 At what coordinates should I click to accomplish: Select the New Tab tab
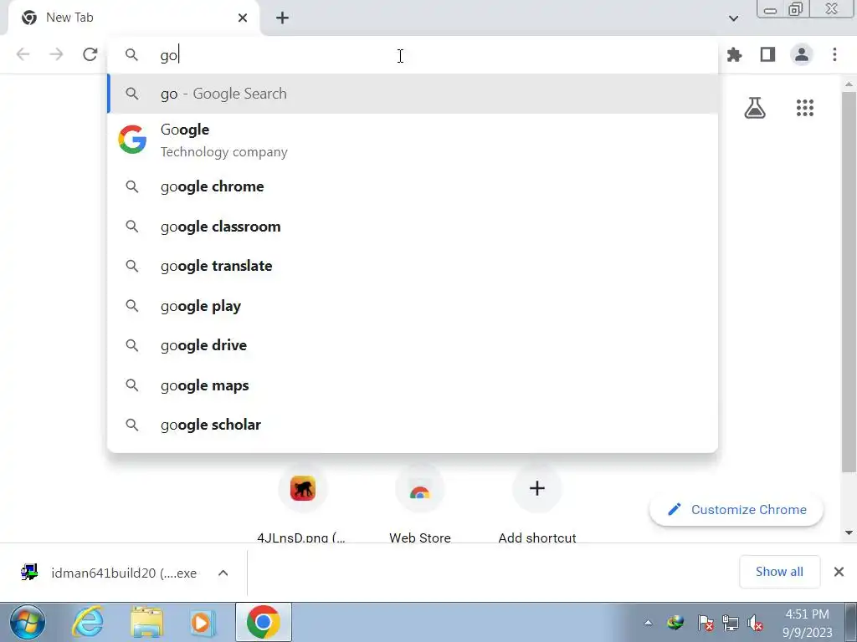134,18
